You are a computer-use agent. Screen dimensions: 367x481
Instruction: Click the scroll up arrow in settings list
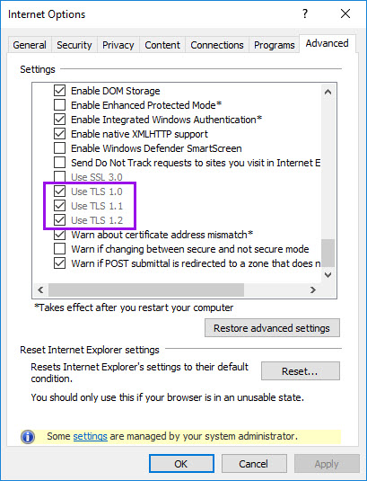(x=328, y=92)
